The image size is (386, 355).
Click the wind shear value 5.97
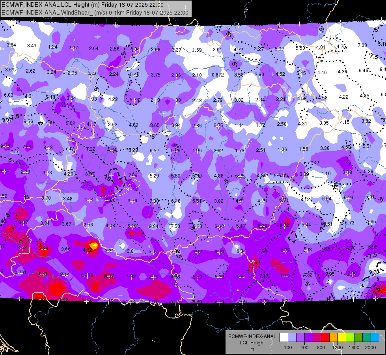coord(280,49)
